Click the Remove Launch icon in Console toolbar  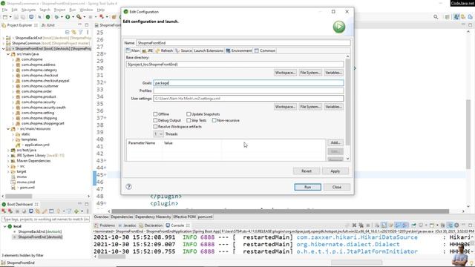pyautogui.click(x=354, y=225)
